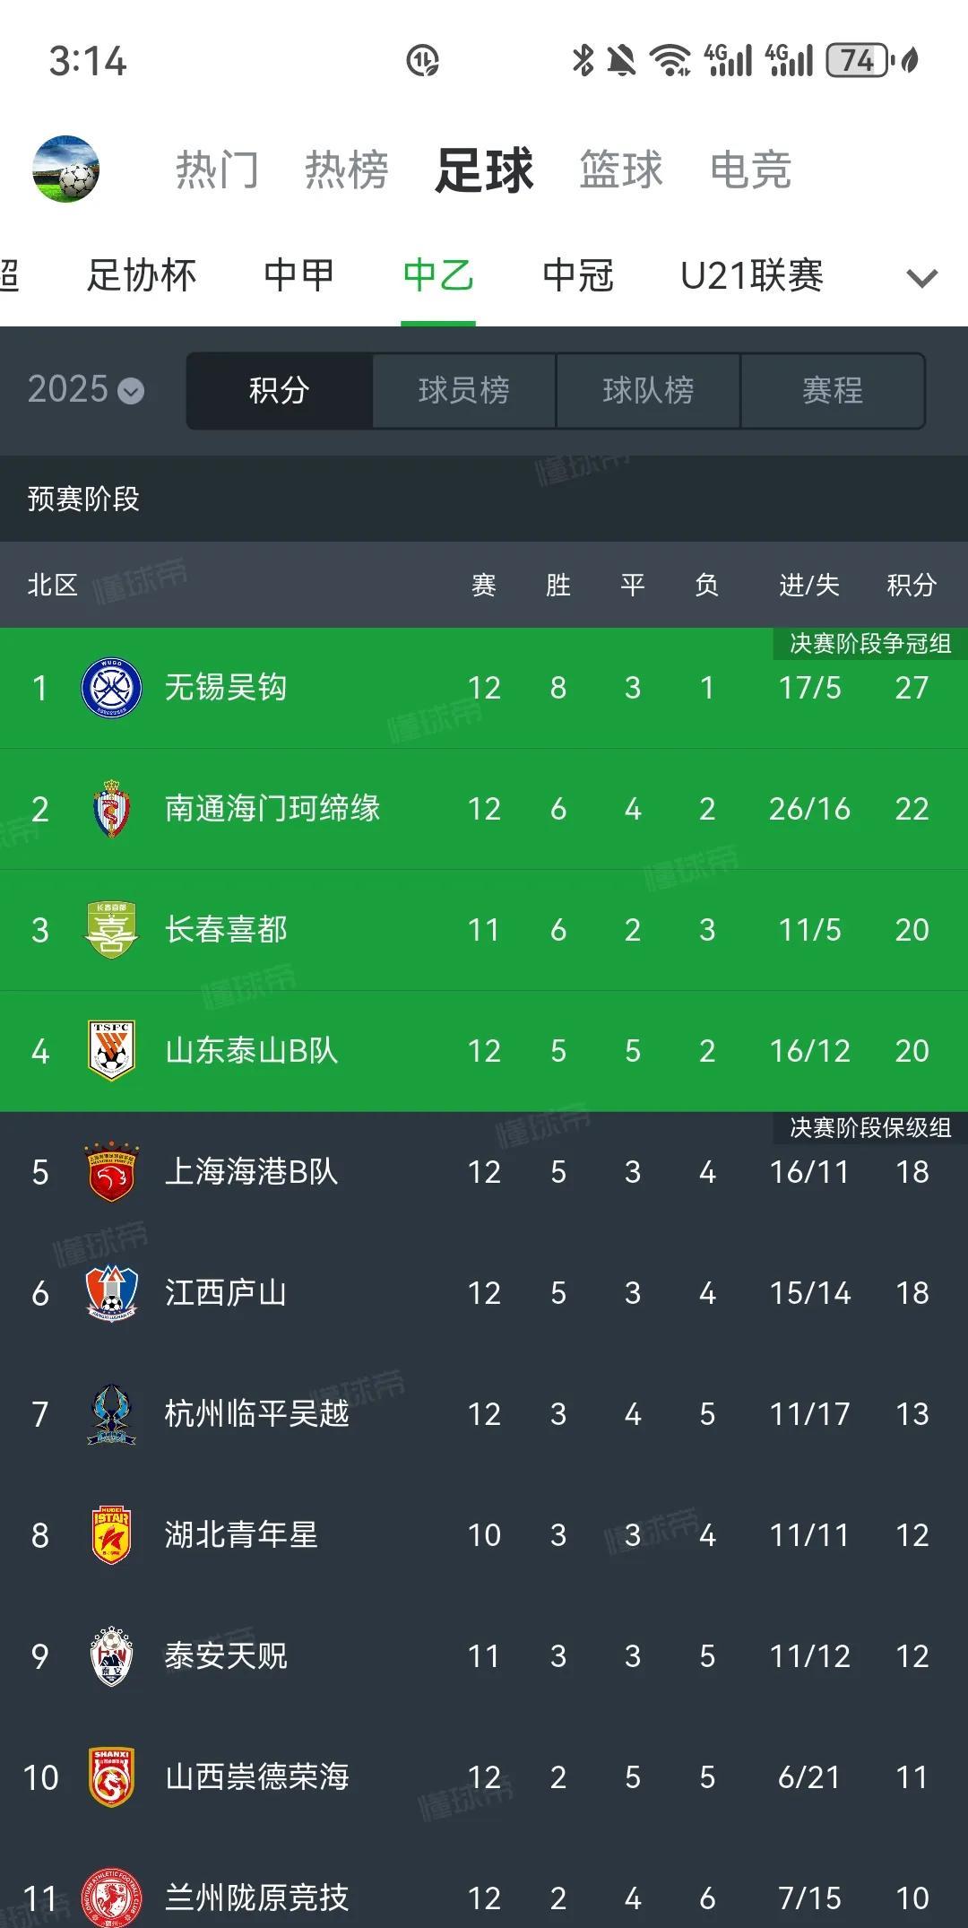Open the 热榜 top menu item
This screenshot has height=1928, width=968.
point(346,169)
